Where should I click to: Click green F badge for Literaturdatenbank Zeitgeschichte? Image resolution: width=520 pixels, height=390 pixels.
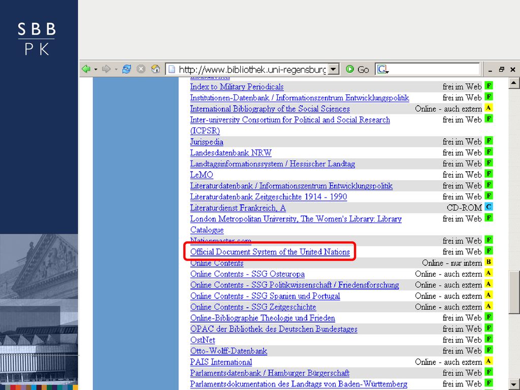(x=489, y=196)
